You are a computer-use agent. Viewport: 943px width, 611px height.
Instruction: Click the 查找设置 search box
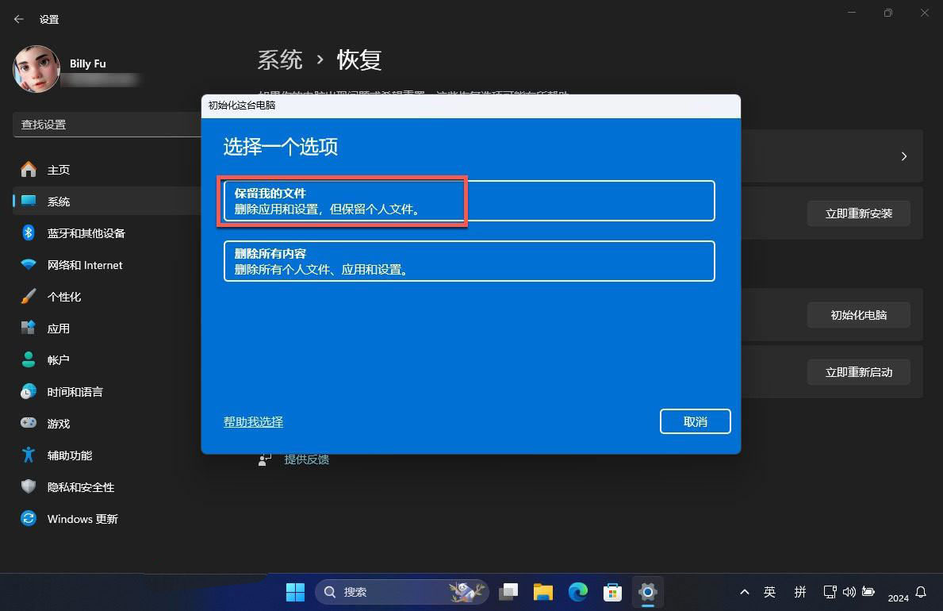tap(107, 125)
